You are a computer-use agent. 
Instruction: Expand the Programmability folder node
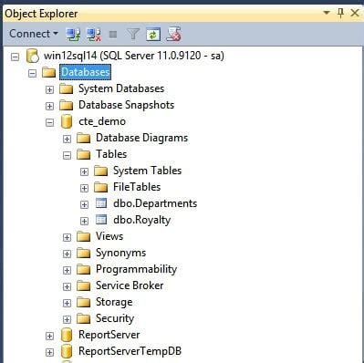point(67,270)
